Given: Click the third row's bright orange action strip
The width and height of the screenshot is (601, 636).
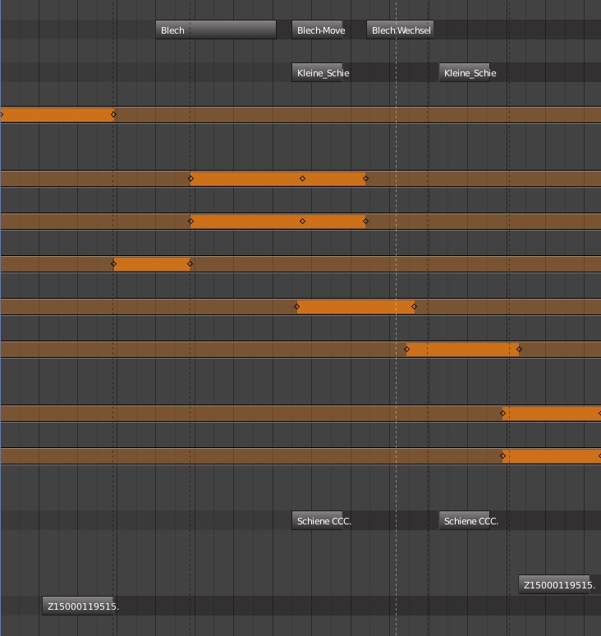Looking at the screenshot, I should [x=278, y=221].
